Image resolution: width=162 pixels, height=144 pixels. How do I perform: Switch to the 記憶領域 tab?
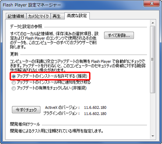[16, 16]
